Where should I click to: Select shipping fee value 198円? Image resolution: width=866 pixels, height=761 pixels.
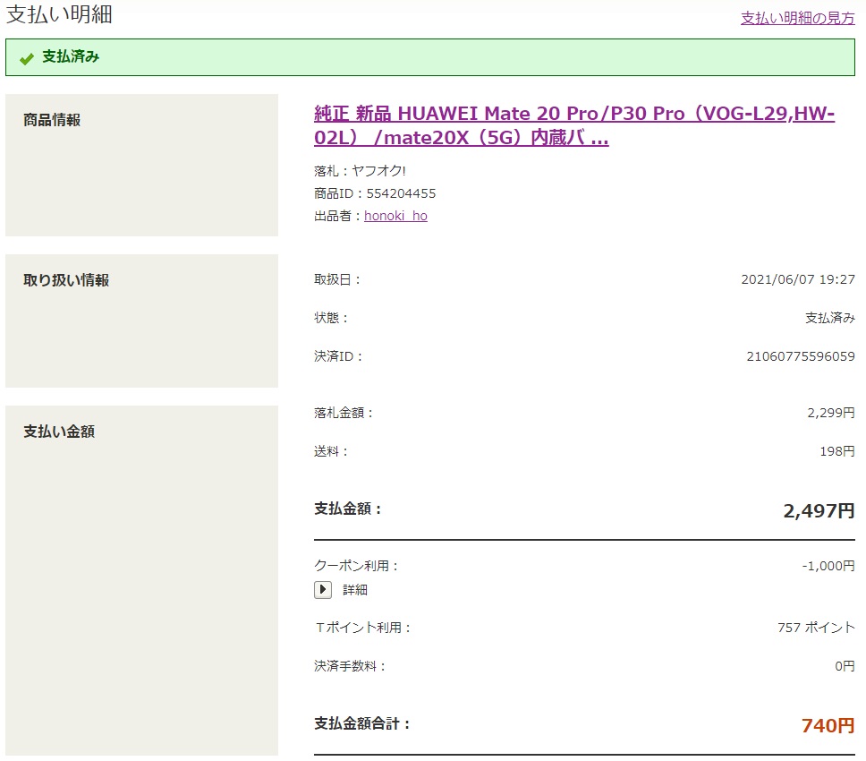pos(837,451)
